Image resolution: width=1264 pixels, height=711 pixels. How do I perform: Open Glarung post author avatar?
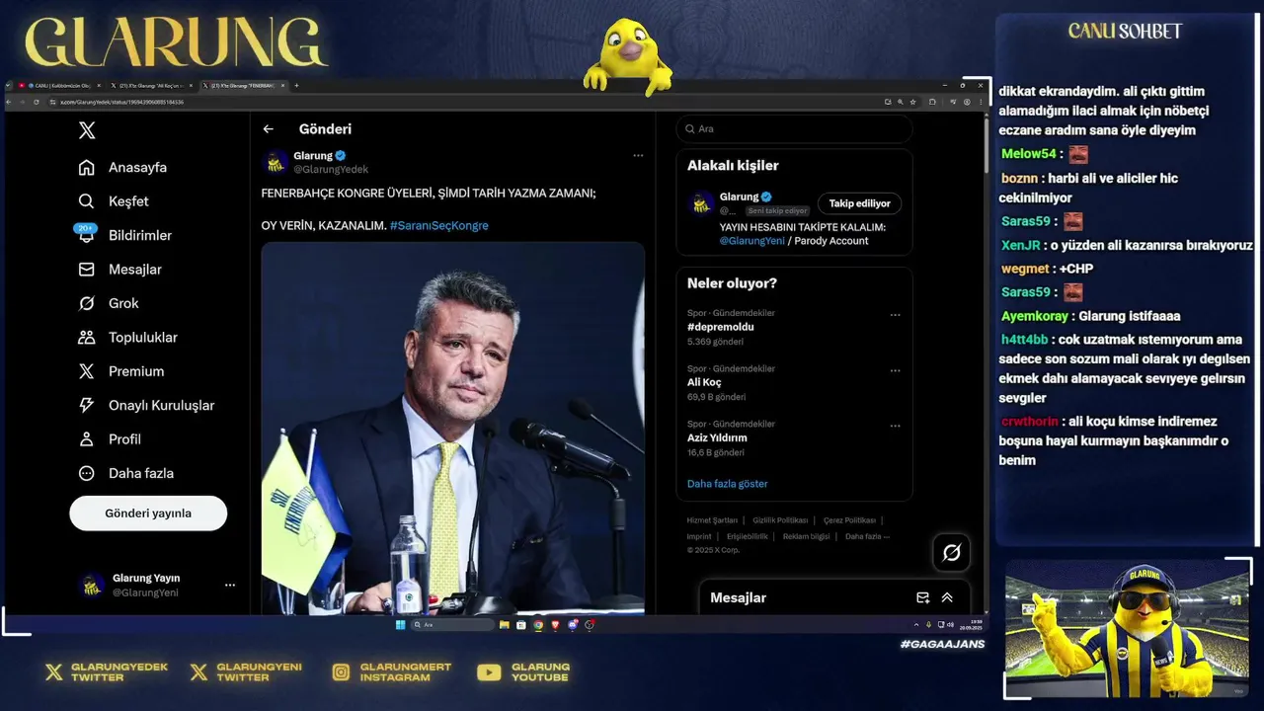[x=276, y=162]
